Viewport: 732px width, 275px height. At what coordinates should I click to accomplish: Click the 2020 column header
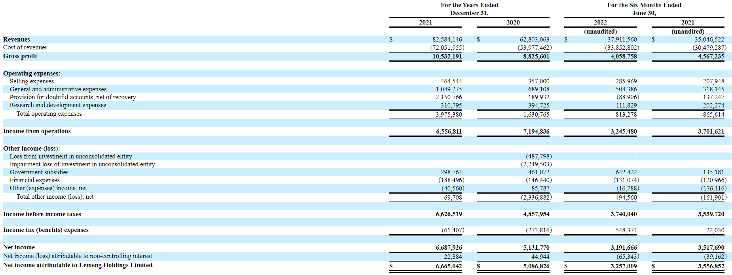click(513, 23)
